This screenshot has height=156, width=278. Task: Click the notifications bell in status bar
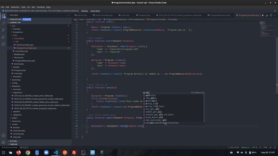pyautogui.click(x=275, y=147)
